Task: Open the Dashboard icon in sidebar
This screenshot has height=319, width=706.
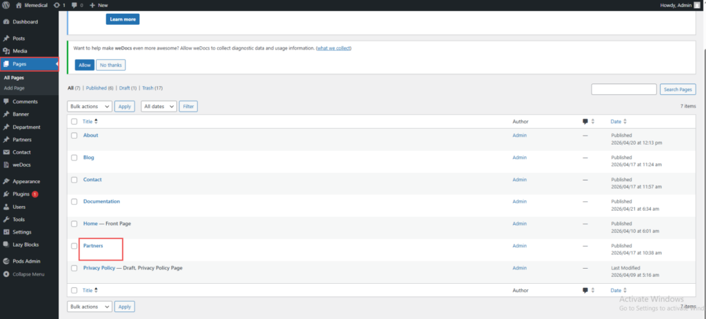Action: click(x=6, y=21)
